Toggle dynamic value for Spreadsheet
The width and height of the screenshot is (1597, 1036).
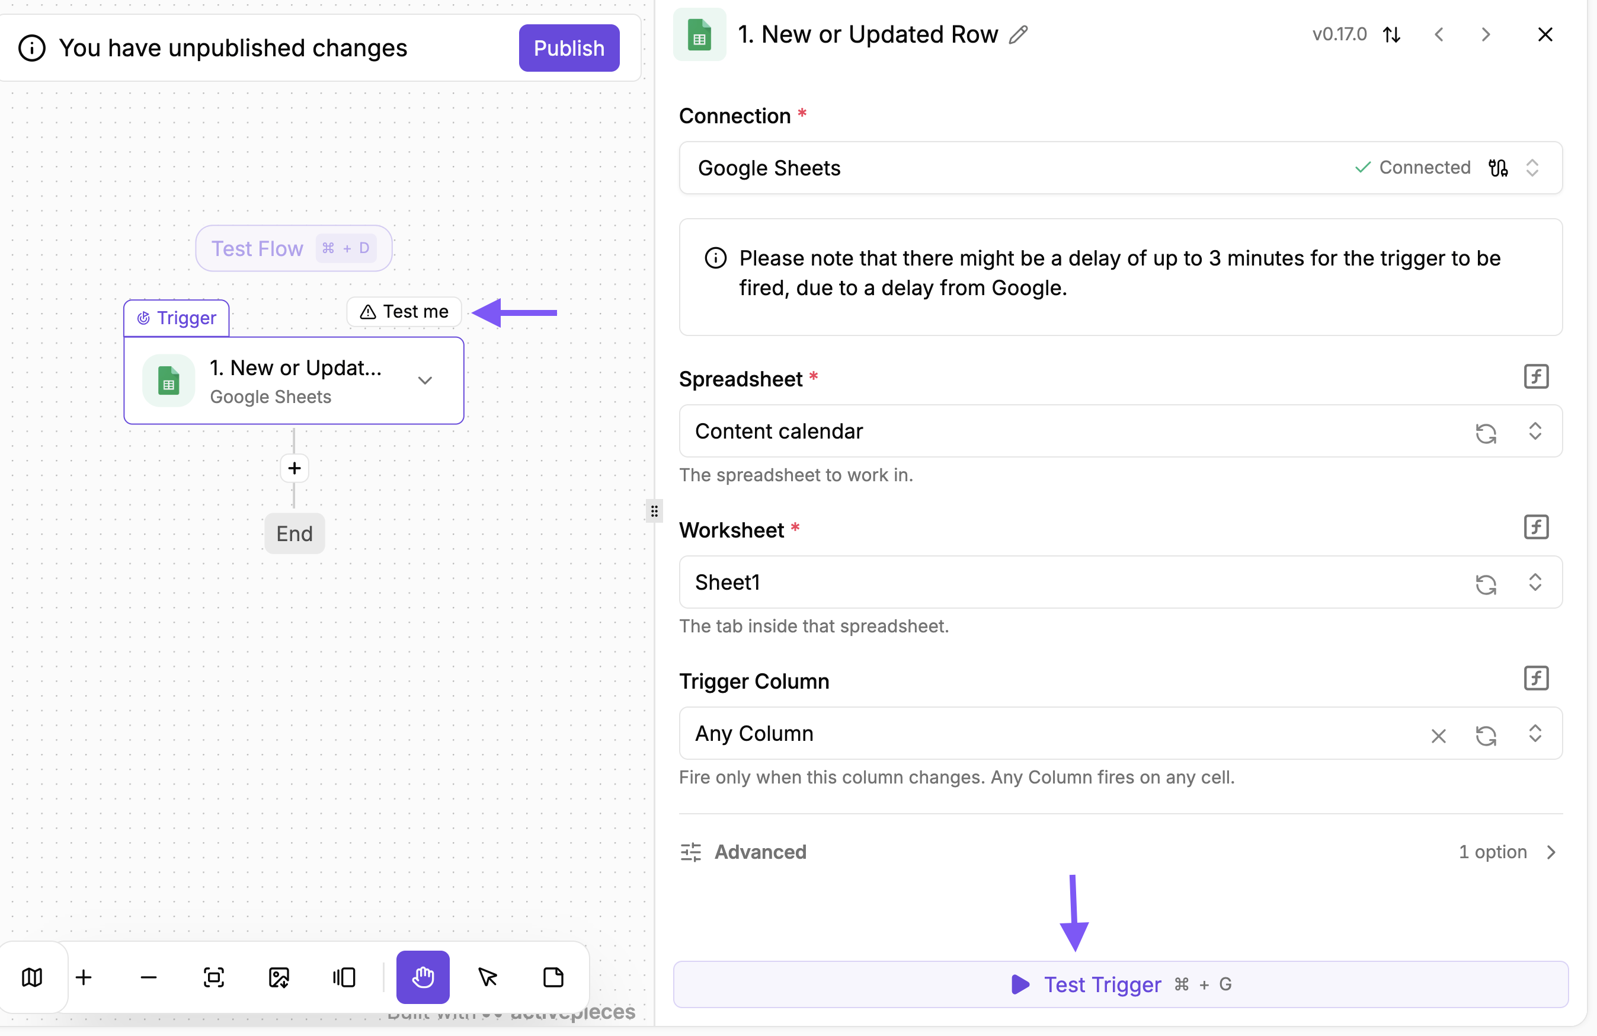1535,376
